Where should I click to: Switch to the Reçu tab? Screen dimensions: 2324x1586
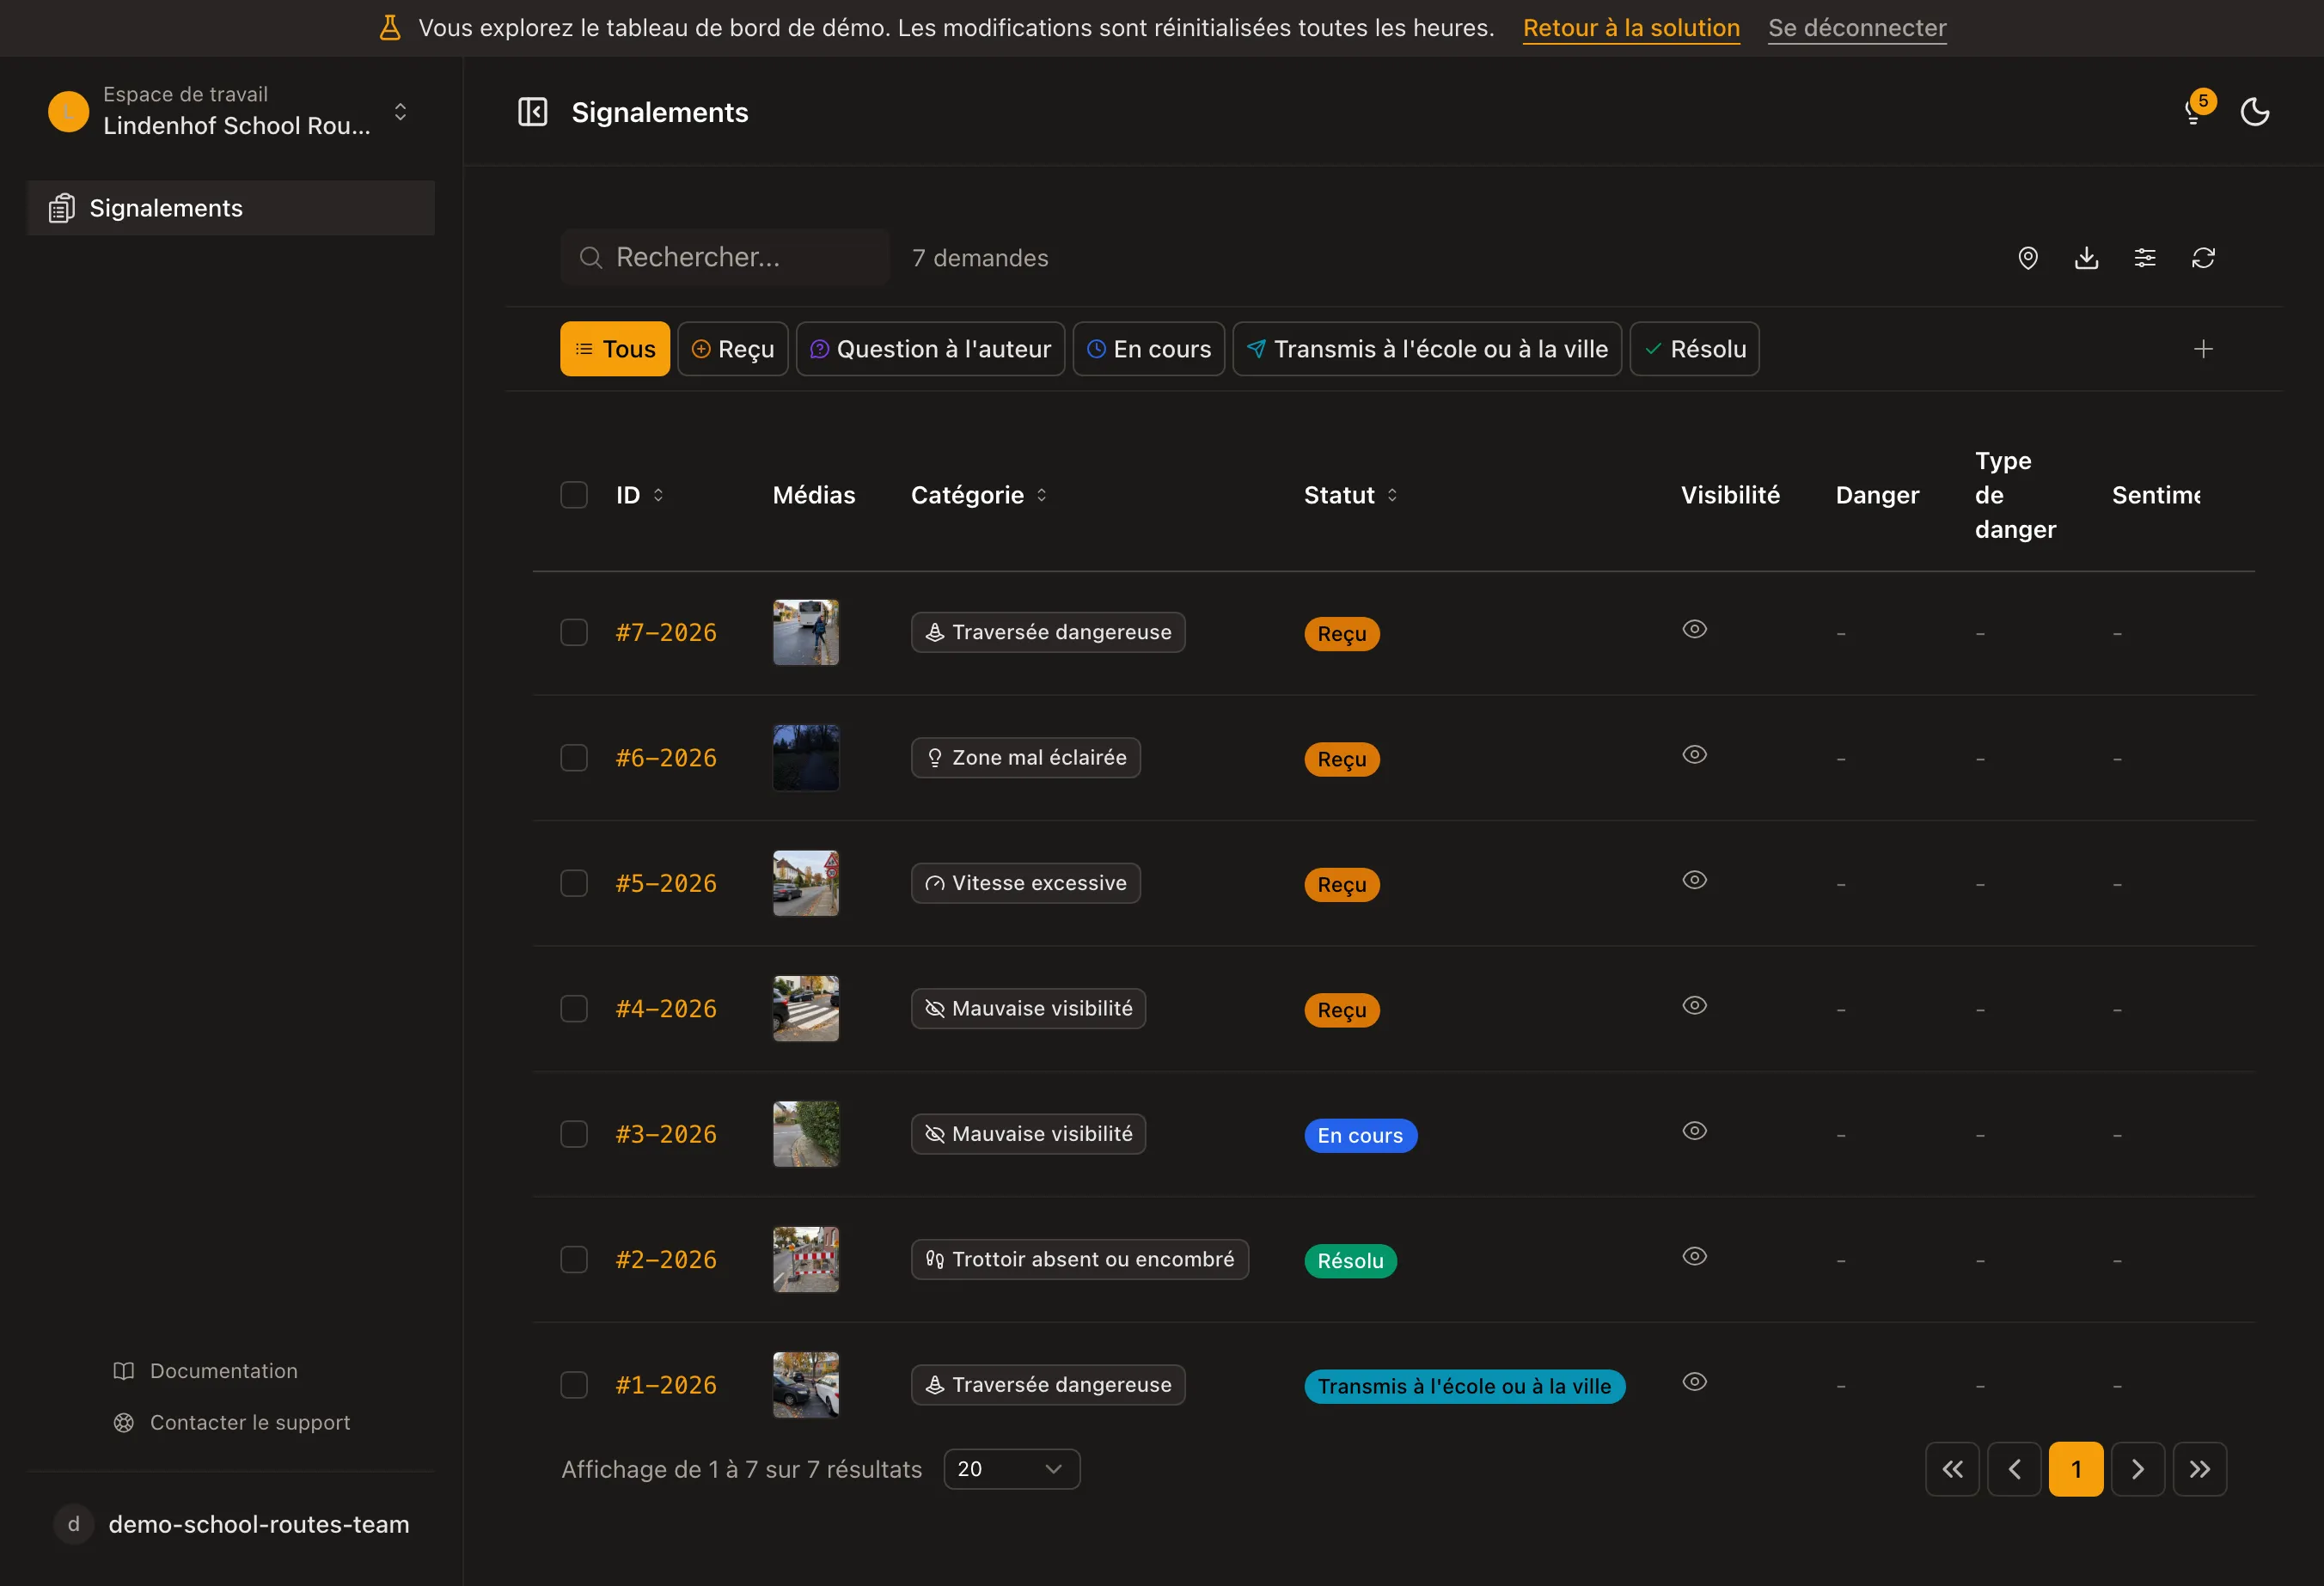[733, 349]
